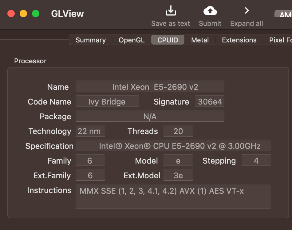This screenshot has width=292, height=230.
Task: Switch to the Summary tab
Action: 91,40
